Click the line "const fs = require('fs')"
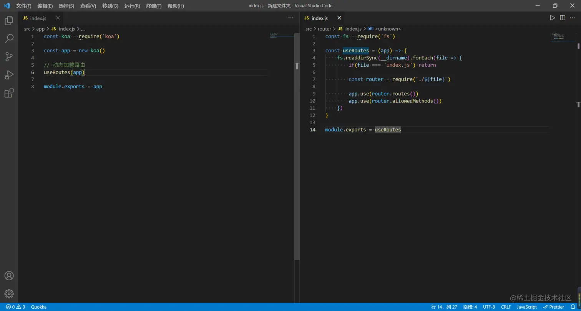The width and height of the screenshot is (581, 311). (360, 36)
